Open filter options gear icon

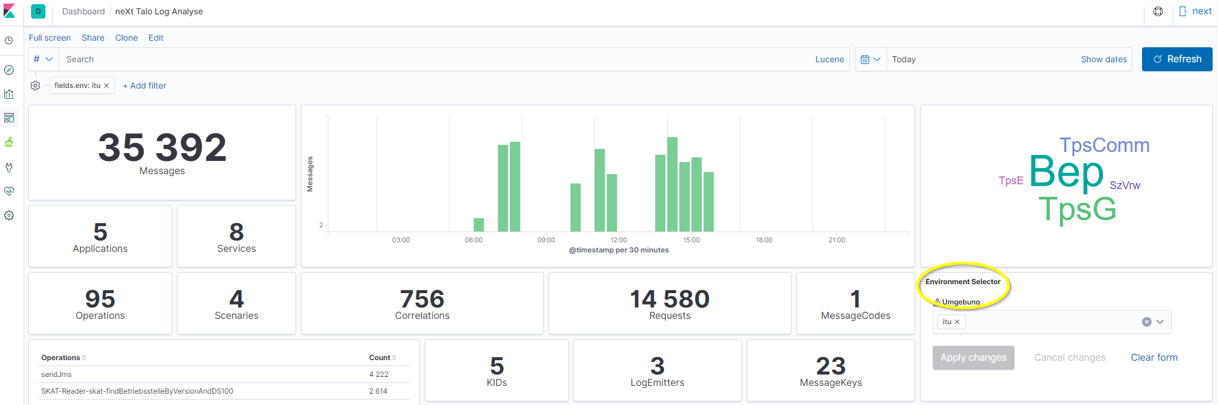point(35,86)
